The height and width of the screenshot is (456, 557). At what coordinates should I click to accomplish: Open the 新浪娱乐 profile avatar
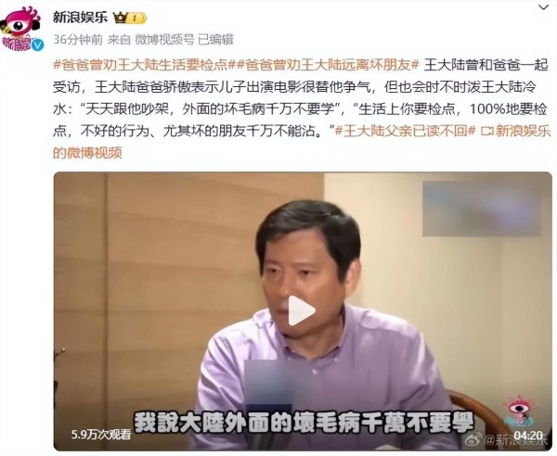pos(21,30)
